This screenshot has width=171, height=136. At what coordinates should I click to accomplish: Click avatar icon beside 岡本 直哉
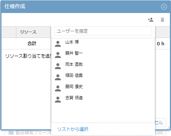click(58, 66)
